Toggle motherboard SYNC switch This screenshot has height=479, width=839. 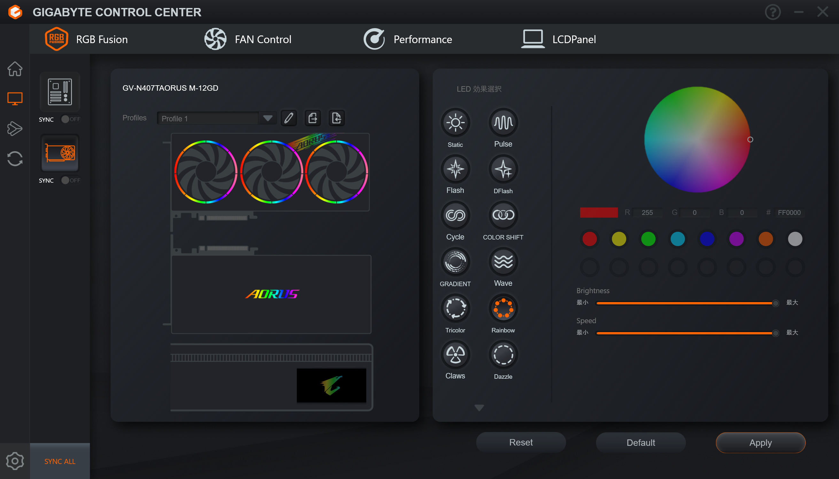(x=70, y=119)
